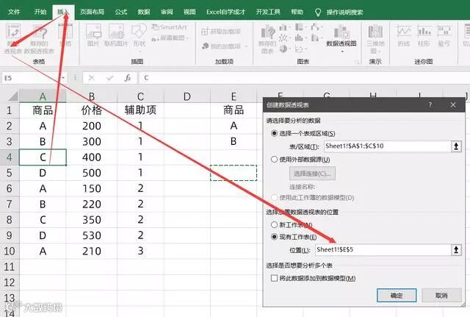Open the Name Box dropdown arrow
The height and width of the screenshot is (317, 470).
coord(63,78)
